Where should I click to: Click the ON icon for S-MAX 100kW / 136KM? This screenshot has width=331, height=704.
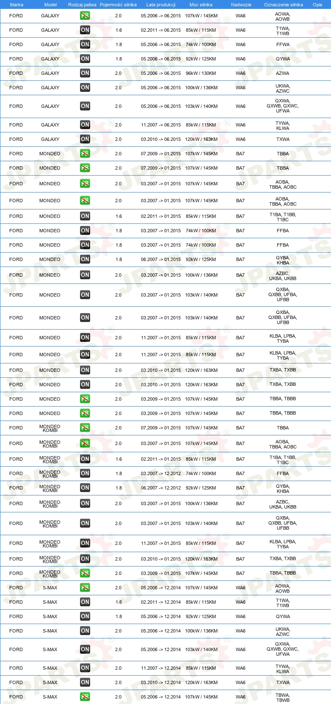tap(85, 631)
